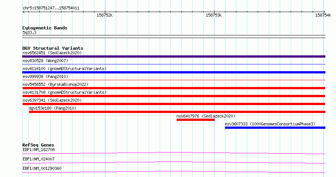Screen dimensions: 336x177
Task: Click the nsv6397341 (Sedlazeck2020) label
Action: 52,100
